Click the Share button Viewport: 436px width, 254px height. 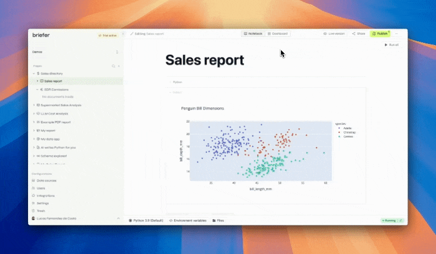[x=359, y=34]
